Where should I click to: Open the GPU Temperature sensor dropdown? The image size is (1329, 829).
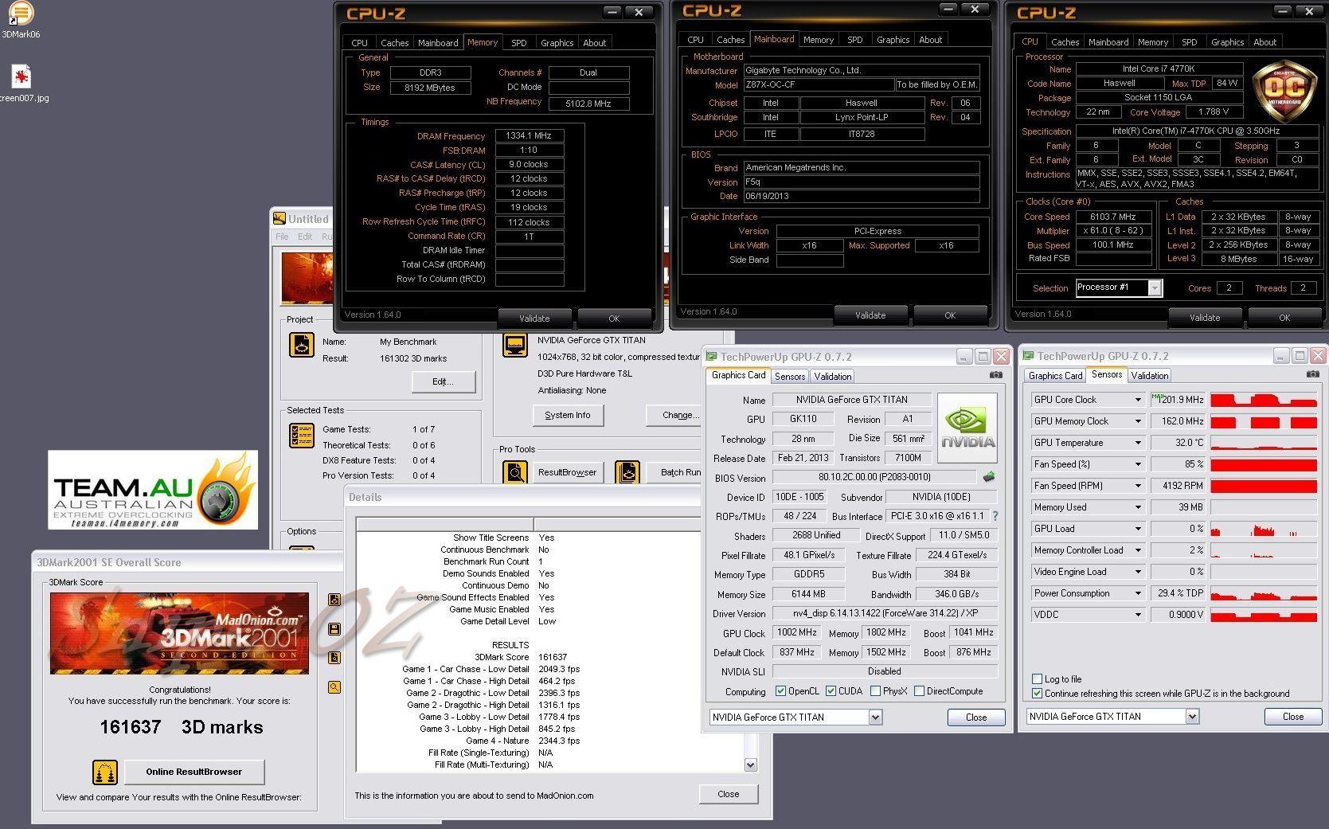coord(1138,443)
